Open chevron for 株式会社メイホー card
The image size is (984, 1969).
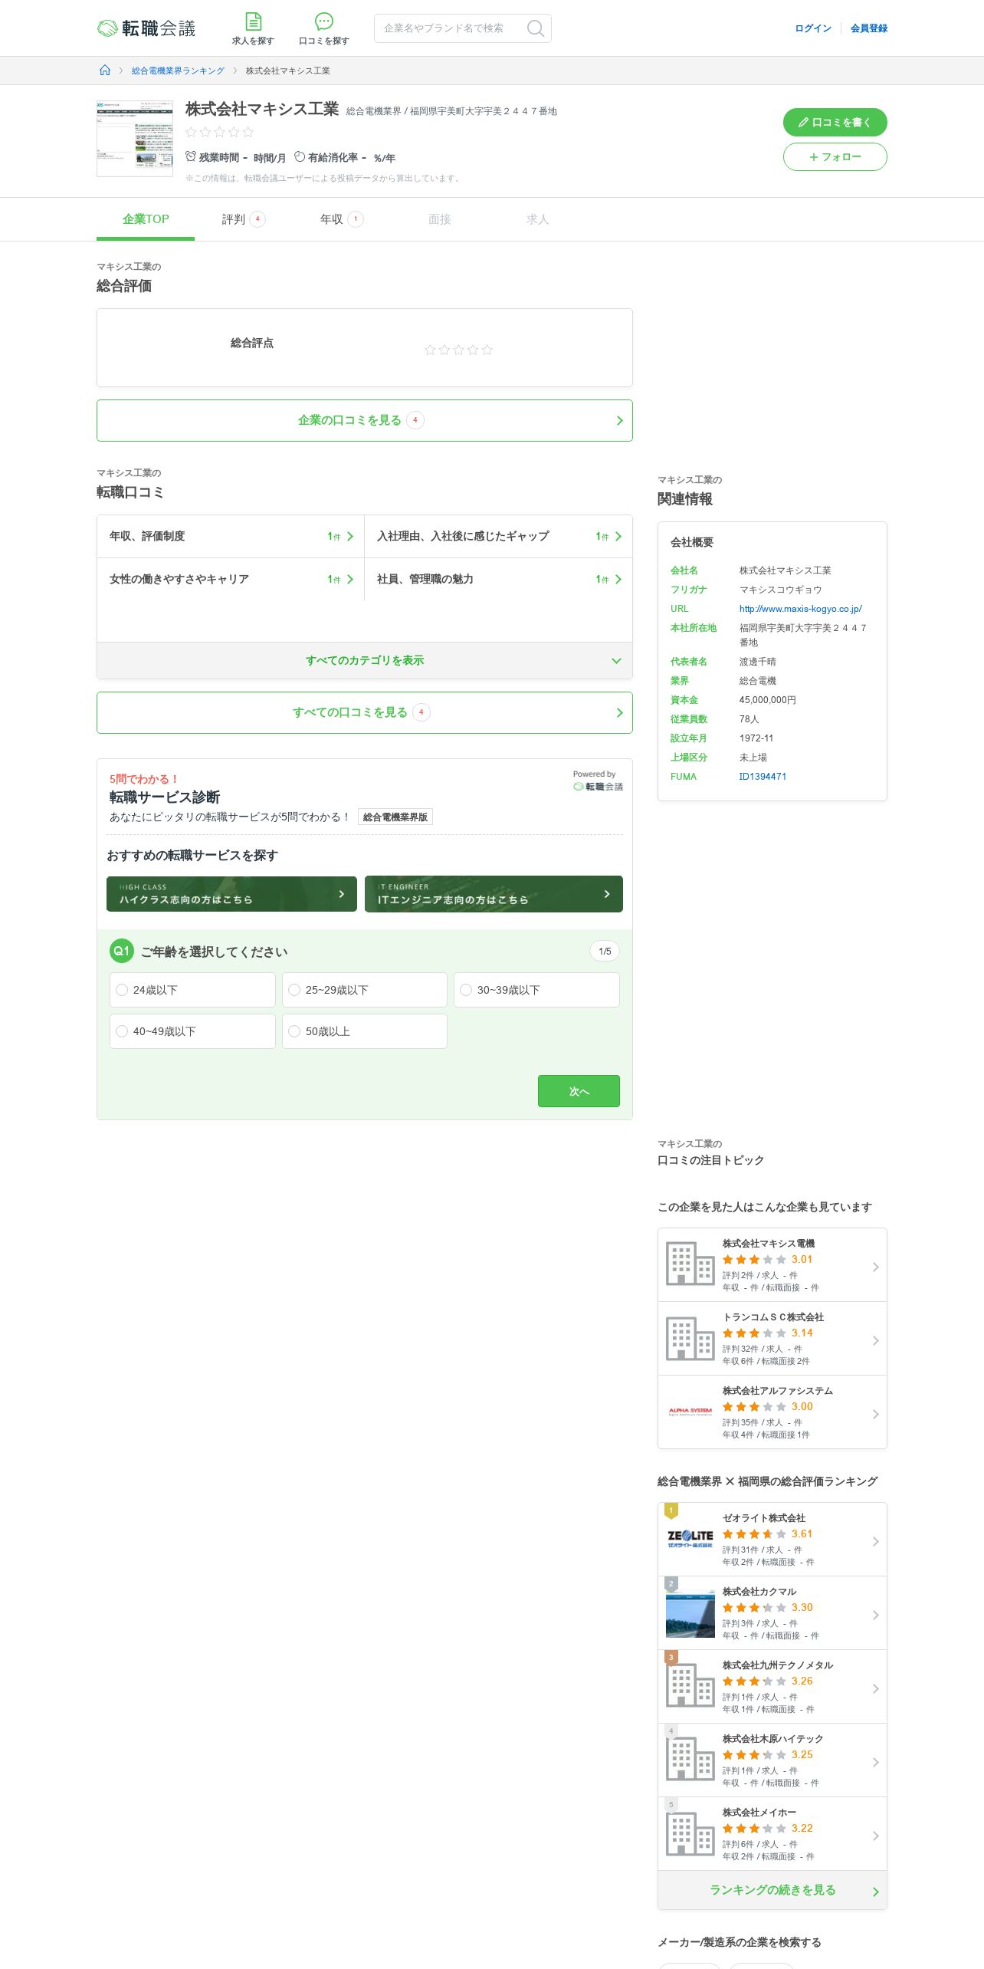point(876,1836)
